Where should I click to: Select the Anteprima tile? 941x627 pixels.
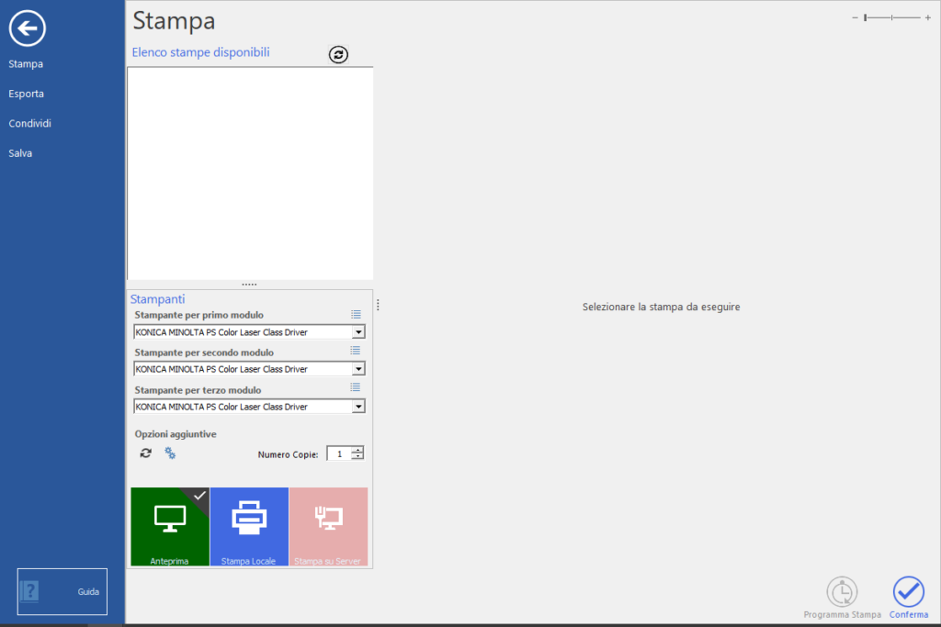(x=170, y=527)
